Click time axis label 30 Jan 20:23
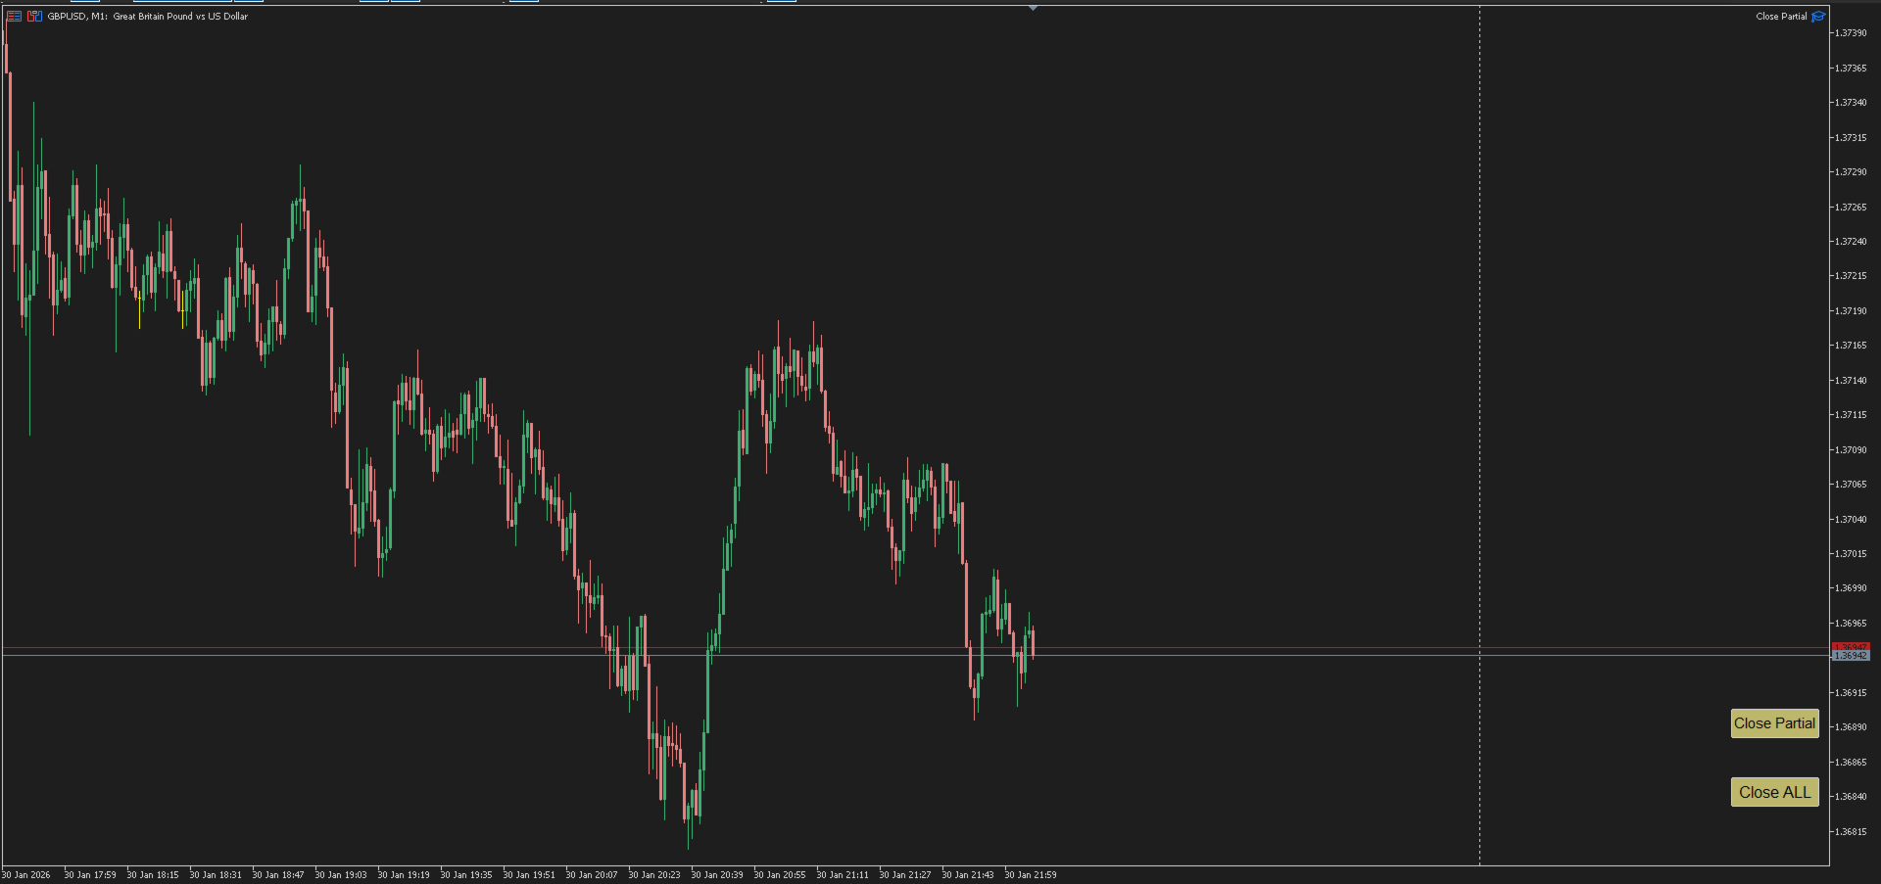The image size is (1881, 884). [654, 875]
